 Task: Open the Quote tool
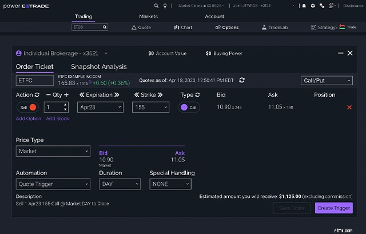point(141,27)
